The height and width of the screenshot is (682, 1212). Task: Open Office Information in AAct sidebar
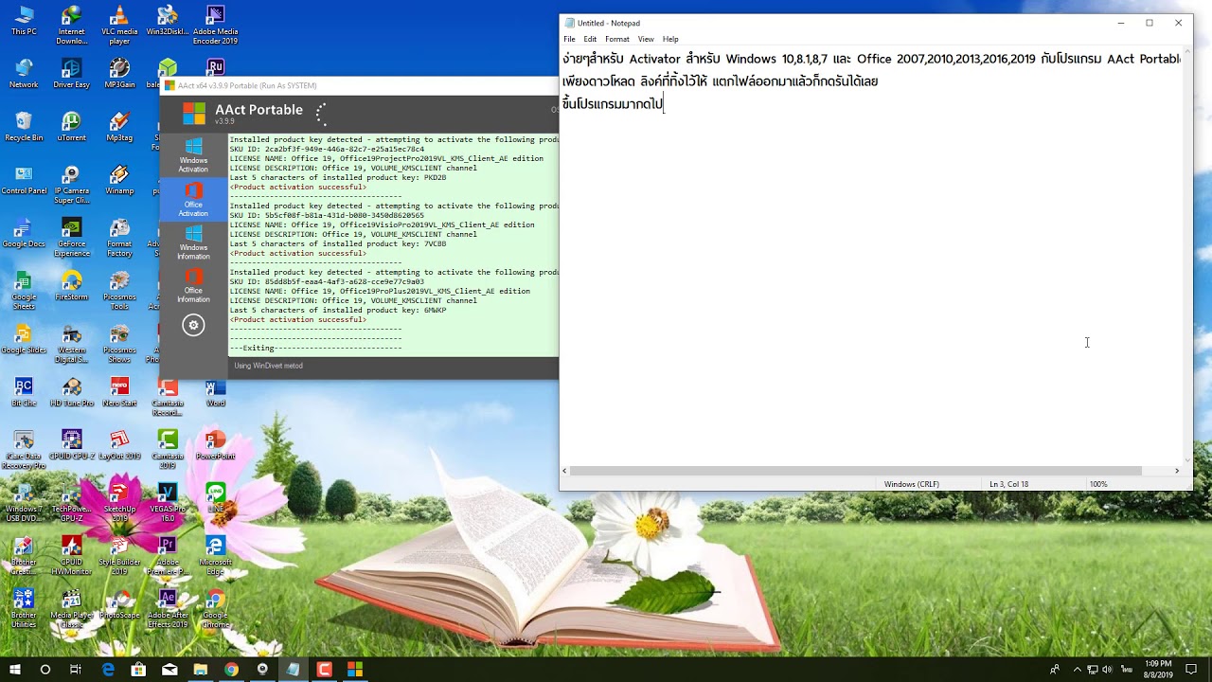tap(193, 286)
